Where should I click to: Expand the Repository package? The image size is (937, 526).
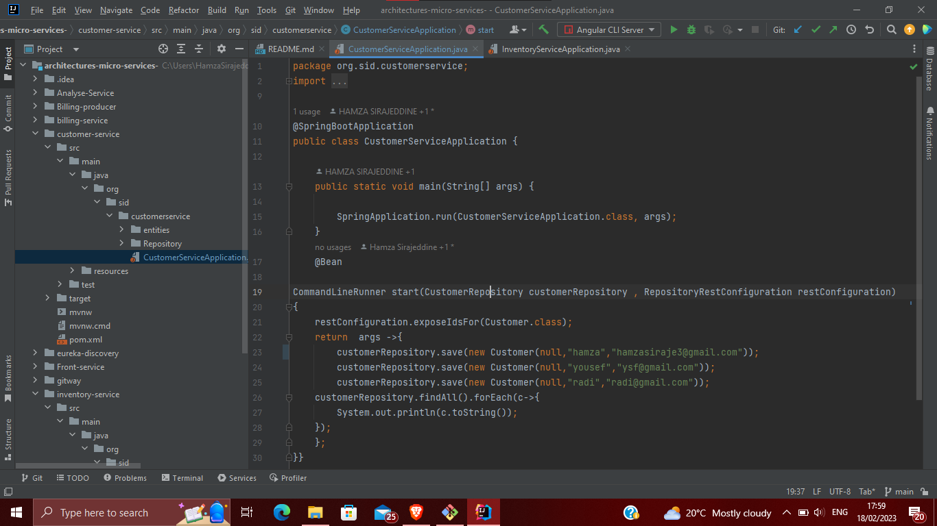(x=122, y=244)
